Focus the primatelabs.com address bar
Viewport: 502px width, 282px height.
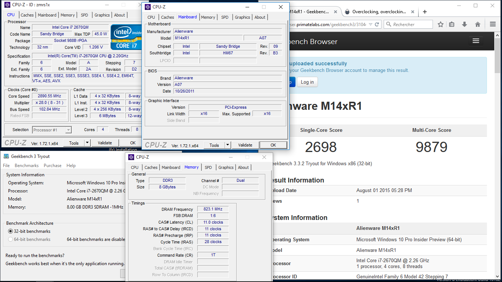(x=327, y=24)
